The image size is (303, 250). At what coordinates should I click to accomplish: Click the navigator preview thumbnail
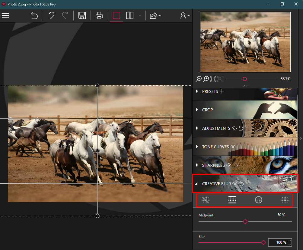pyautogui.click(x=245, y=42)
